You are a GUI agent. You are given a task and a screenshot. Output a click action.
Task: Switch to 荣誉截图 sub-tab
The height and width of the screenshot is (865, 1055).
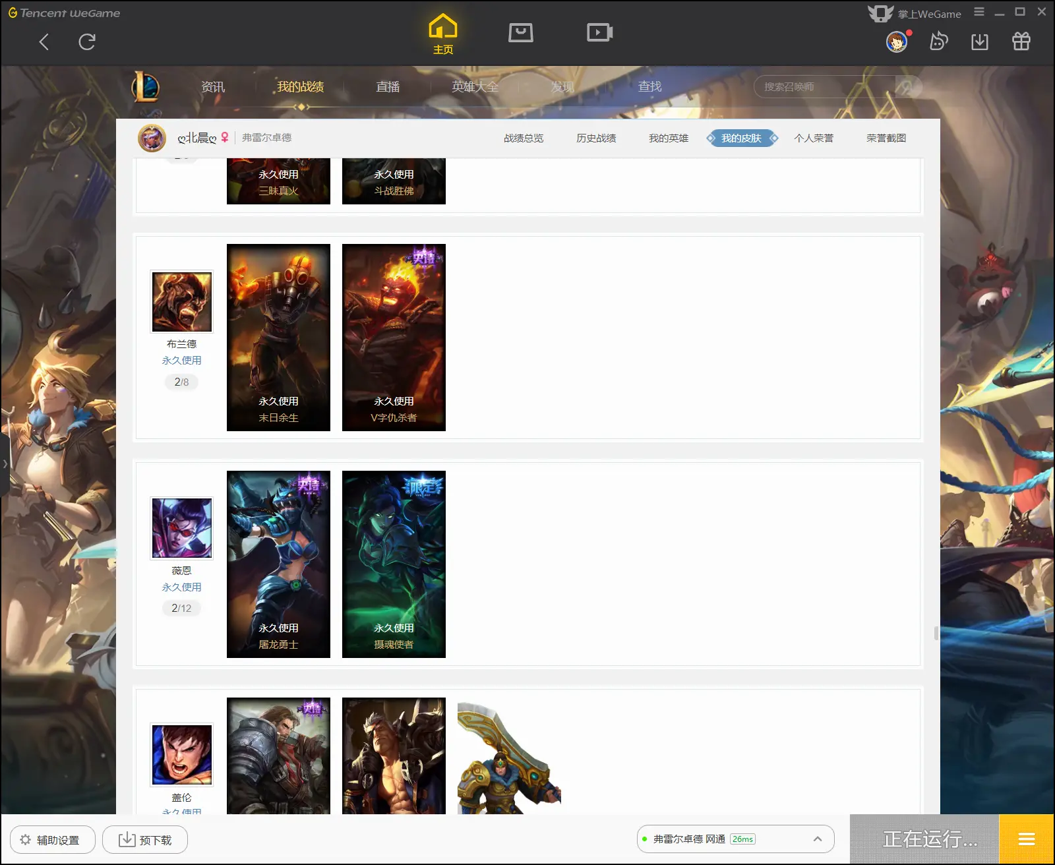pos(886,138)
